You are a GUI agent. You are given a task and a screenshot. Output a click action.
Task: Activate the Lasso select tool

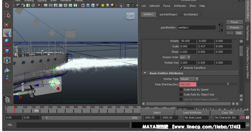[x=7, y=15]
